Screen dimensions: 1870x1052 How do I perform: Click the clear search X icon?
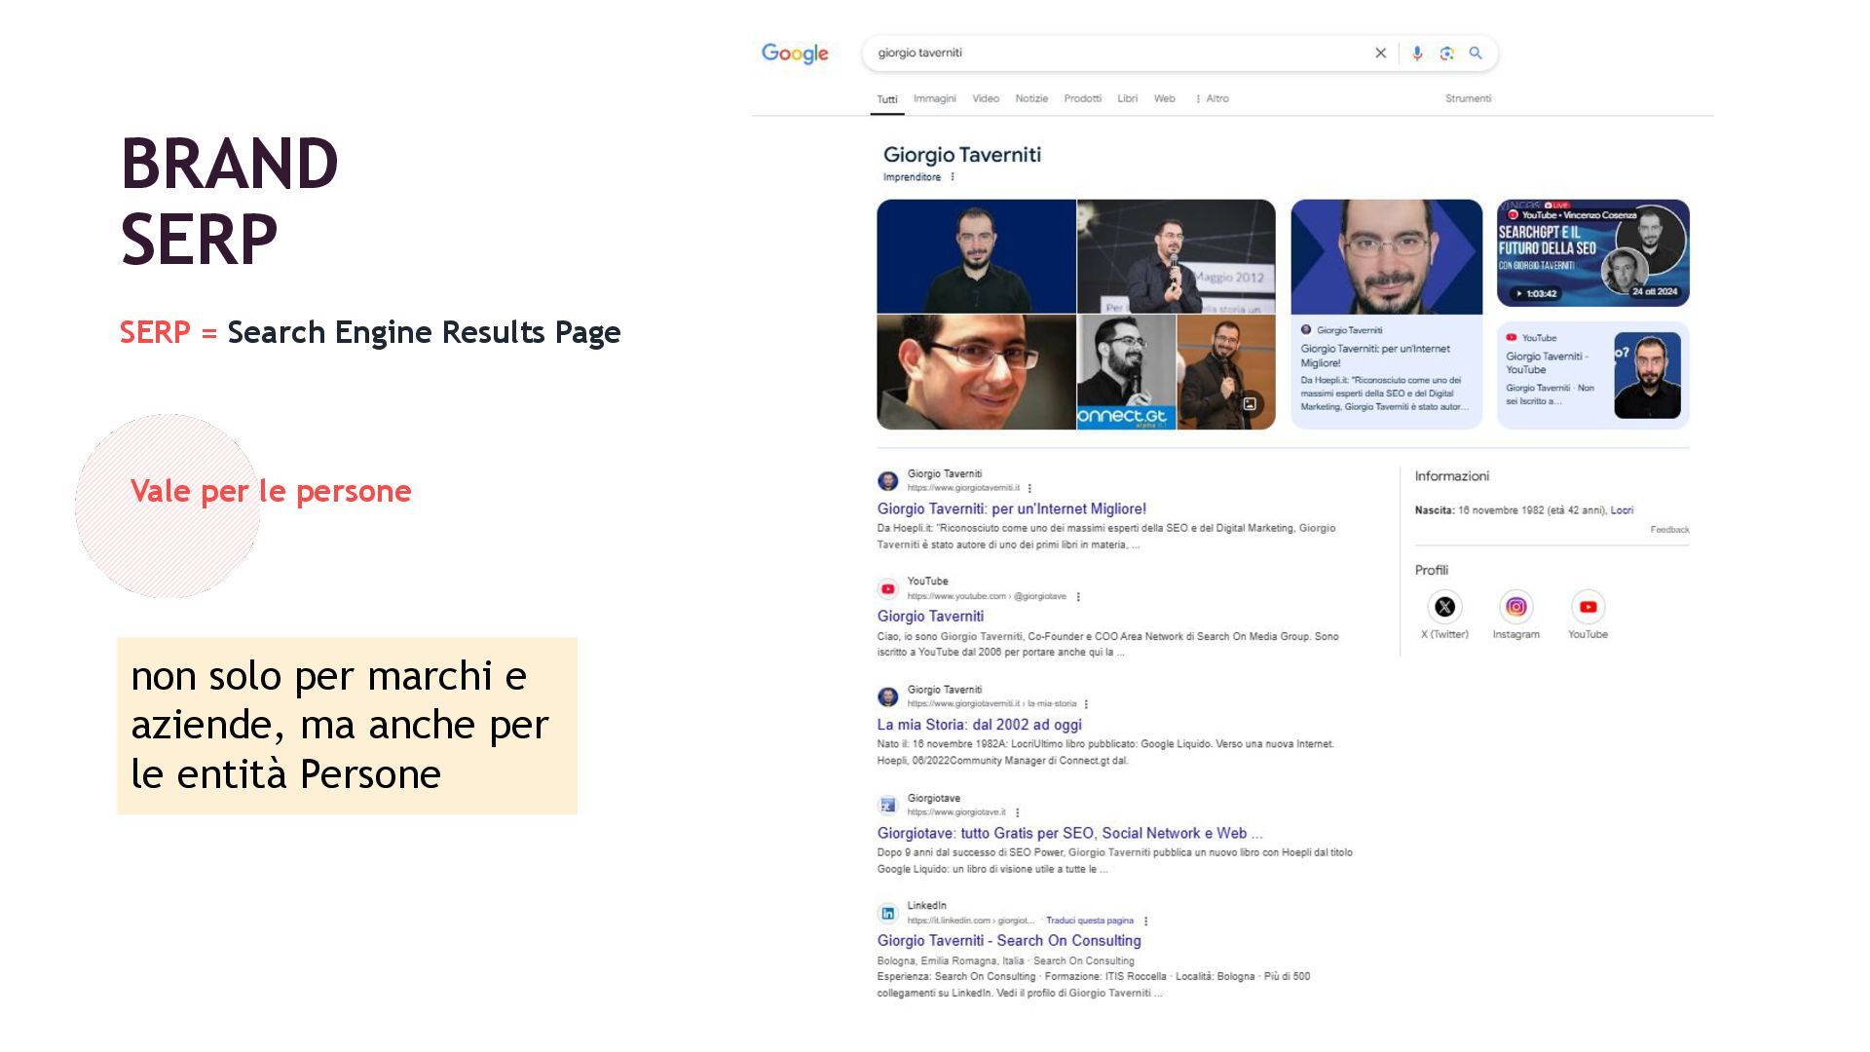tap(1380, 54)
